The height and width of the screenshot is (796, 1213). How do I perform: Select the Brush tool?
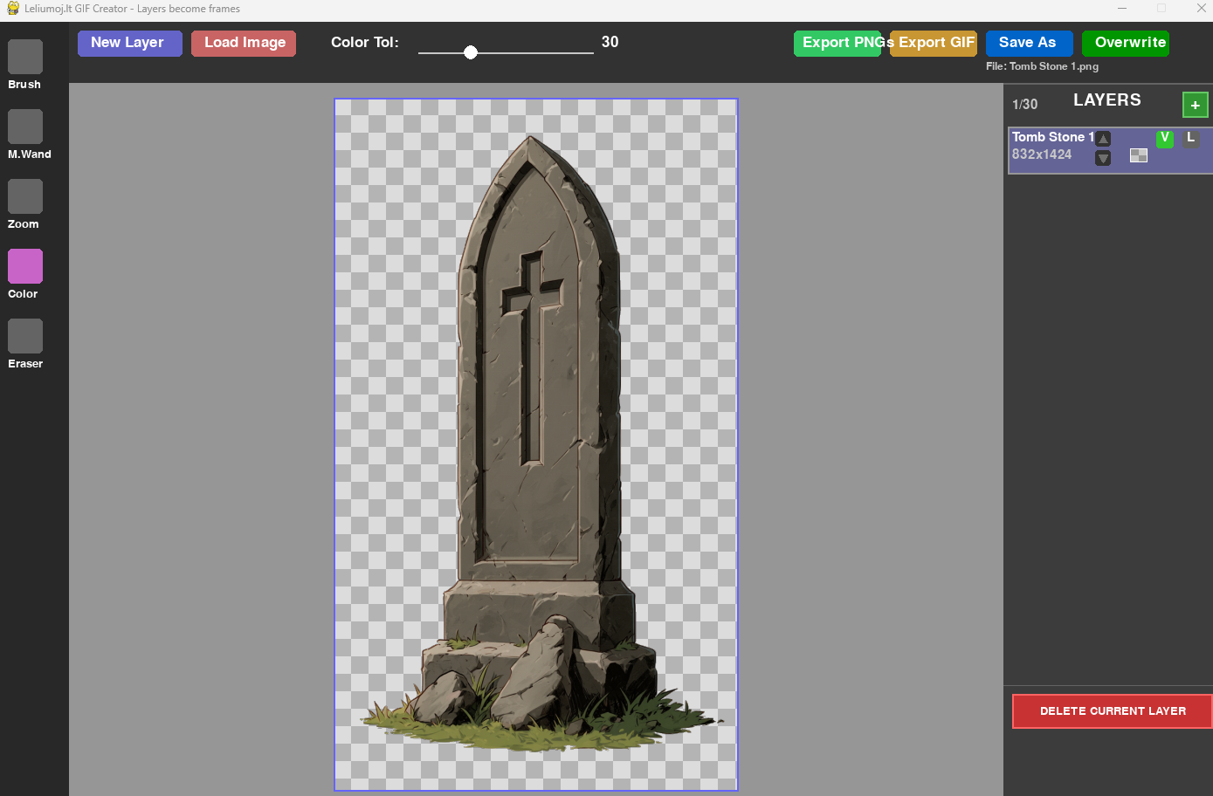pos(25,57)
